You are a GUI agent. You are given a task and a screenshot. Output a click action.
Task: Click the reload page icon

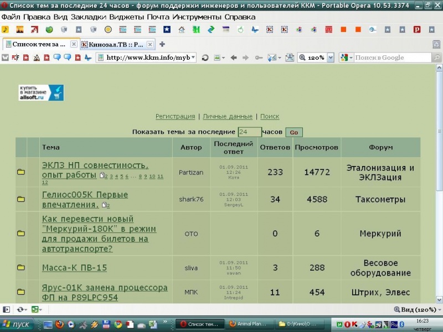(205, 58)
